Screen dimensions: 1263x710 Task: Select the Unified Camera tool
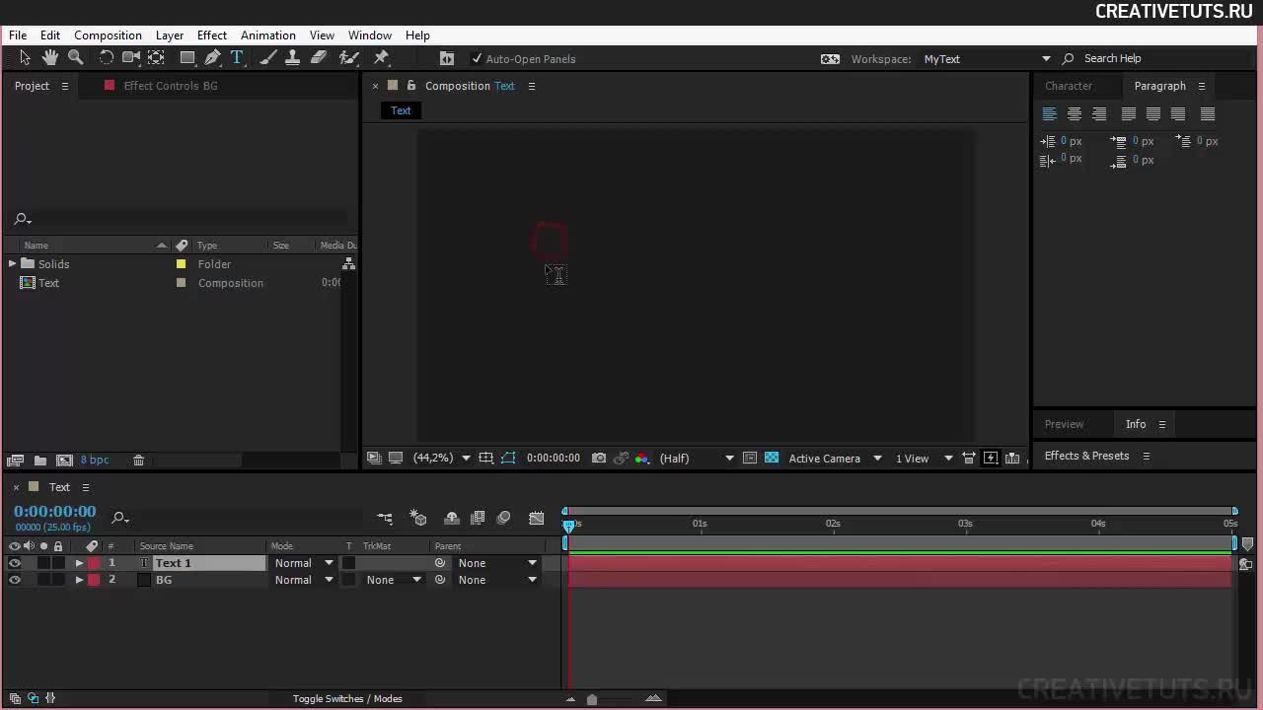[x=130, y=58]
